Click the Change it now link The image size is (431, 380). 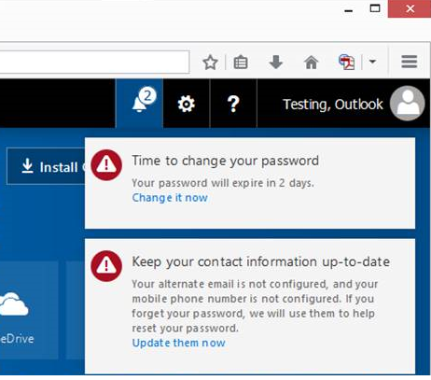[170, 198]
